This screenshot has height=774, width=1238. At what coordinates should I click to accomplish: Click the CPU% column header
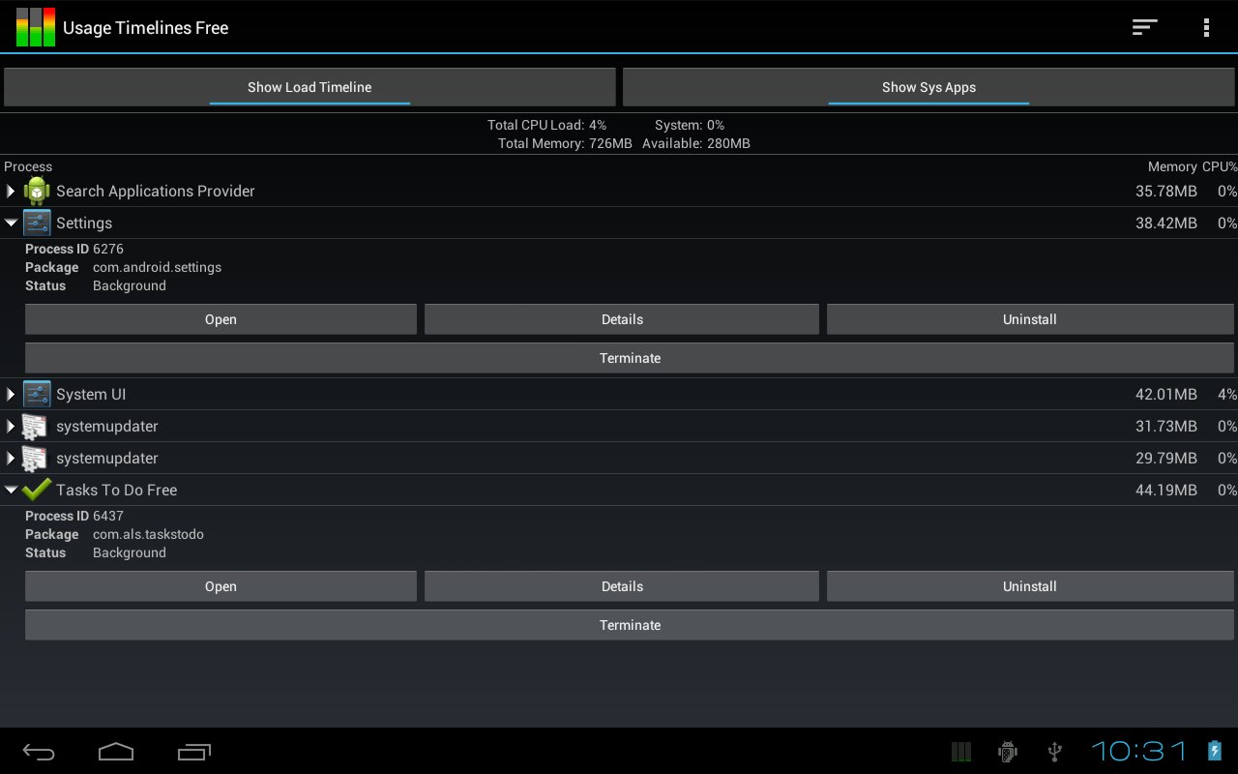click(1220, 166)
